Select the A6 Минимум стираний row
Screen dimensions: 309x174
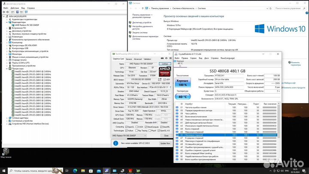[226, 135]
